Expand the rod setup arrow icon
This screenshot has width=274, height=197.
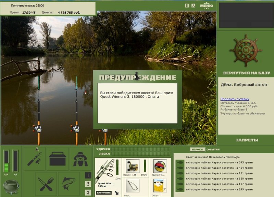point(116,193)
